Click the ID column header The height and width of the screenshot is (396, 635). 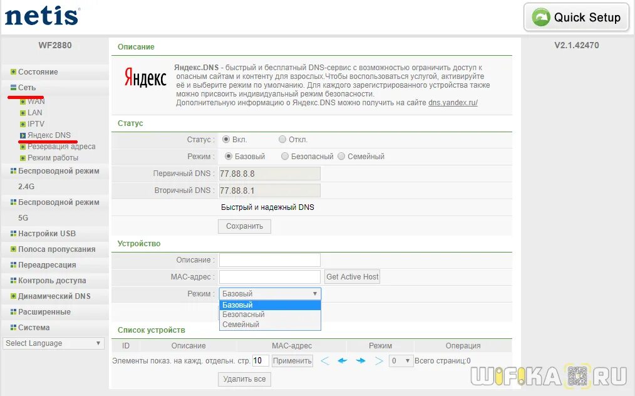click(125, 346)
